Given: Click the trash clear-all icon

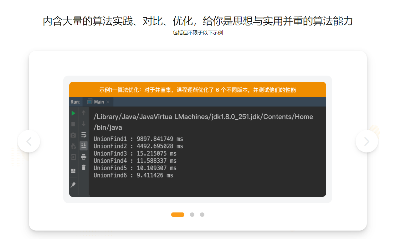Looking at the screenshot, I should coord(84,167).
